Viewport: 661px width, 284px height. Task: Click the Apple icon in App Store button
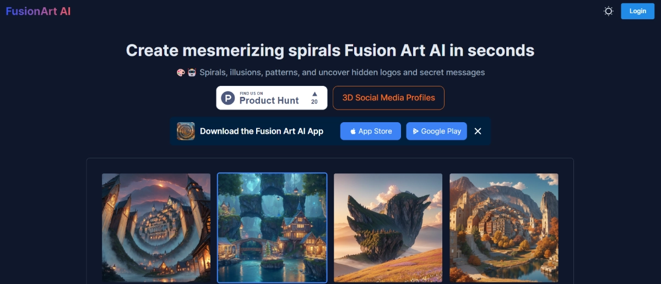(353, 132)
